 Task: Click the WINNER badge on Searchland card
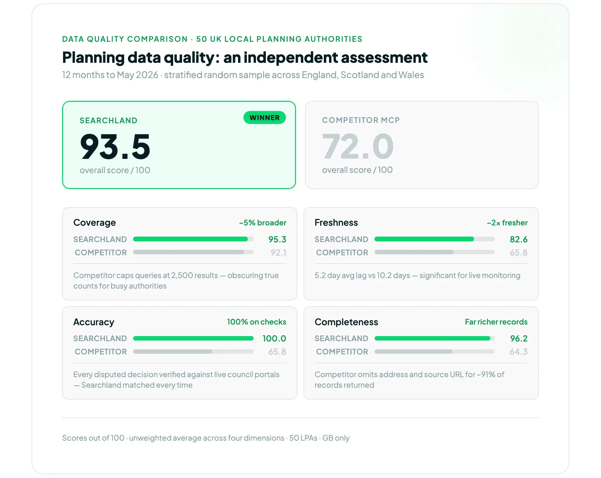point(265,117)
